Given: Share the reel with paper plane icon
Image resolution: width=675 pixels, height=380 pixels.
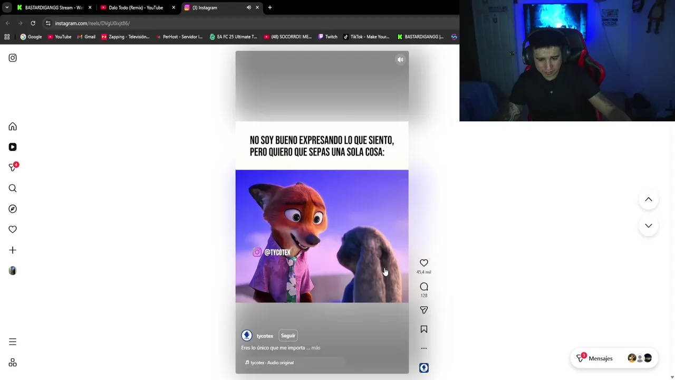Looking at the screenshot, I should pyautogui.click(x=424, y=310).
